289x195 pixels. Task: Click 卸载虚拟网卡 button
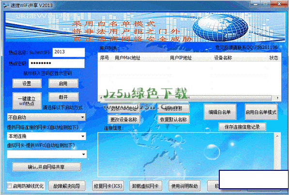pos(146,186)
